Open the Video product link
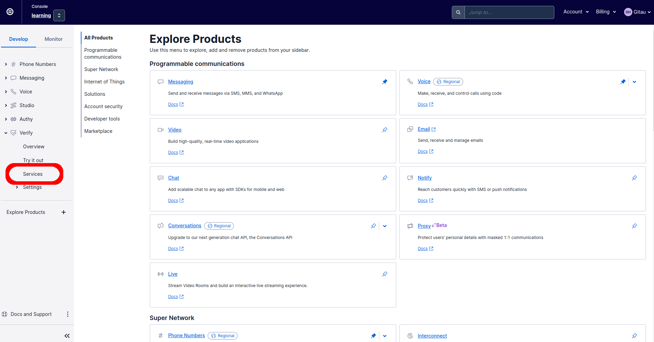 pos(175,130)
